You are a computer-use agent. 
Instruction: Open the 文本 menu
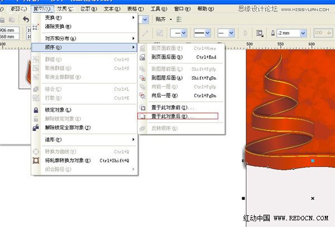[112, 9]
